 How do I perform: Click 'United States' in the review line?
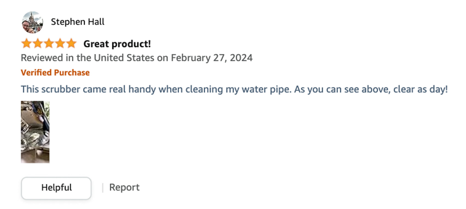(124, 58)
